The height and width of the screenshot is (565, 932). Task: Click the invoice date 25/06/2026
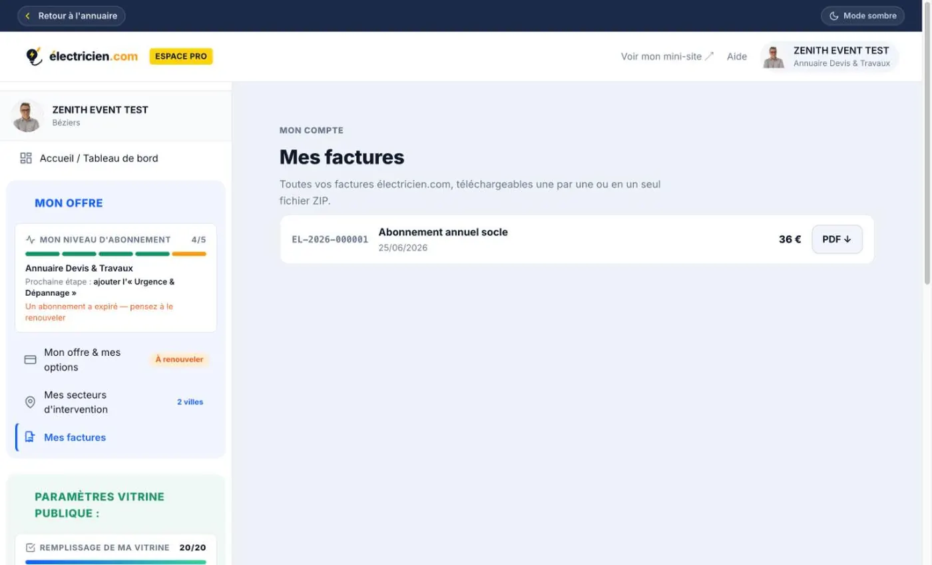point(403,248)
